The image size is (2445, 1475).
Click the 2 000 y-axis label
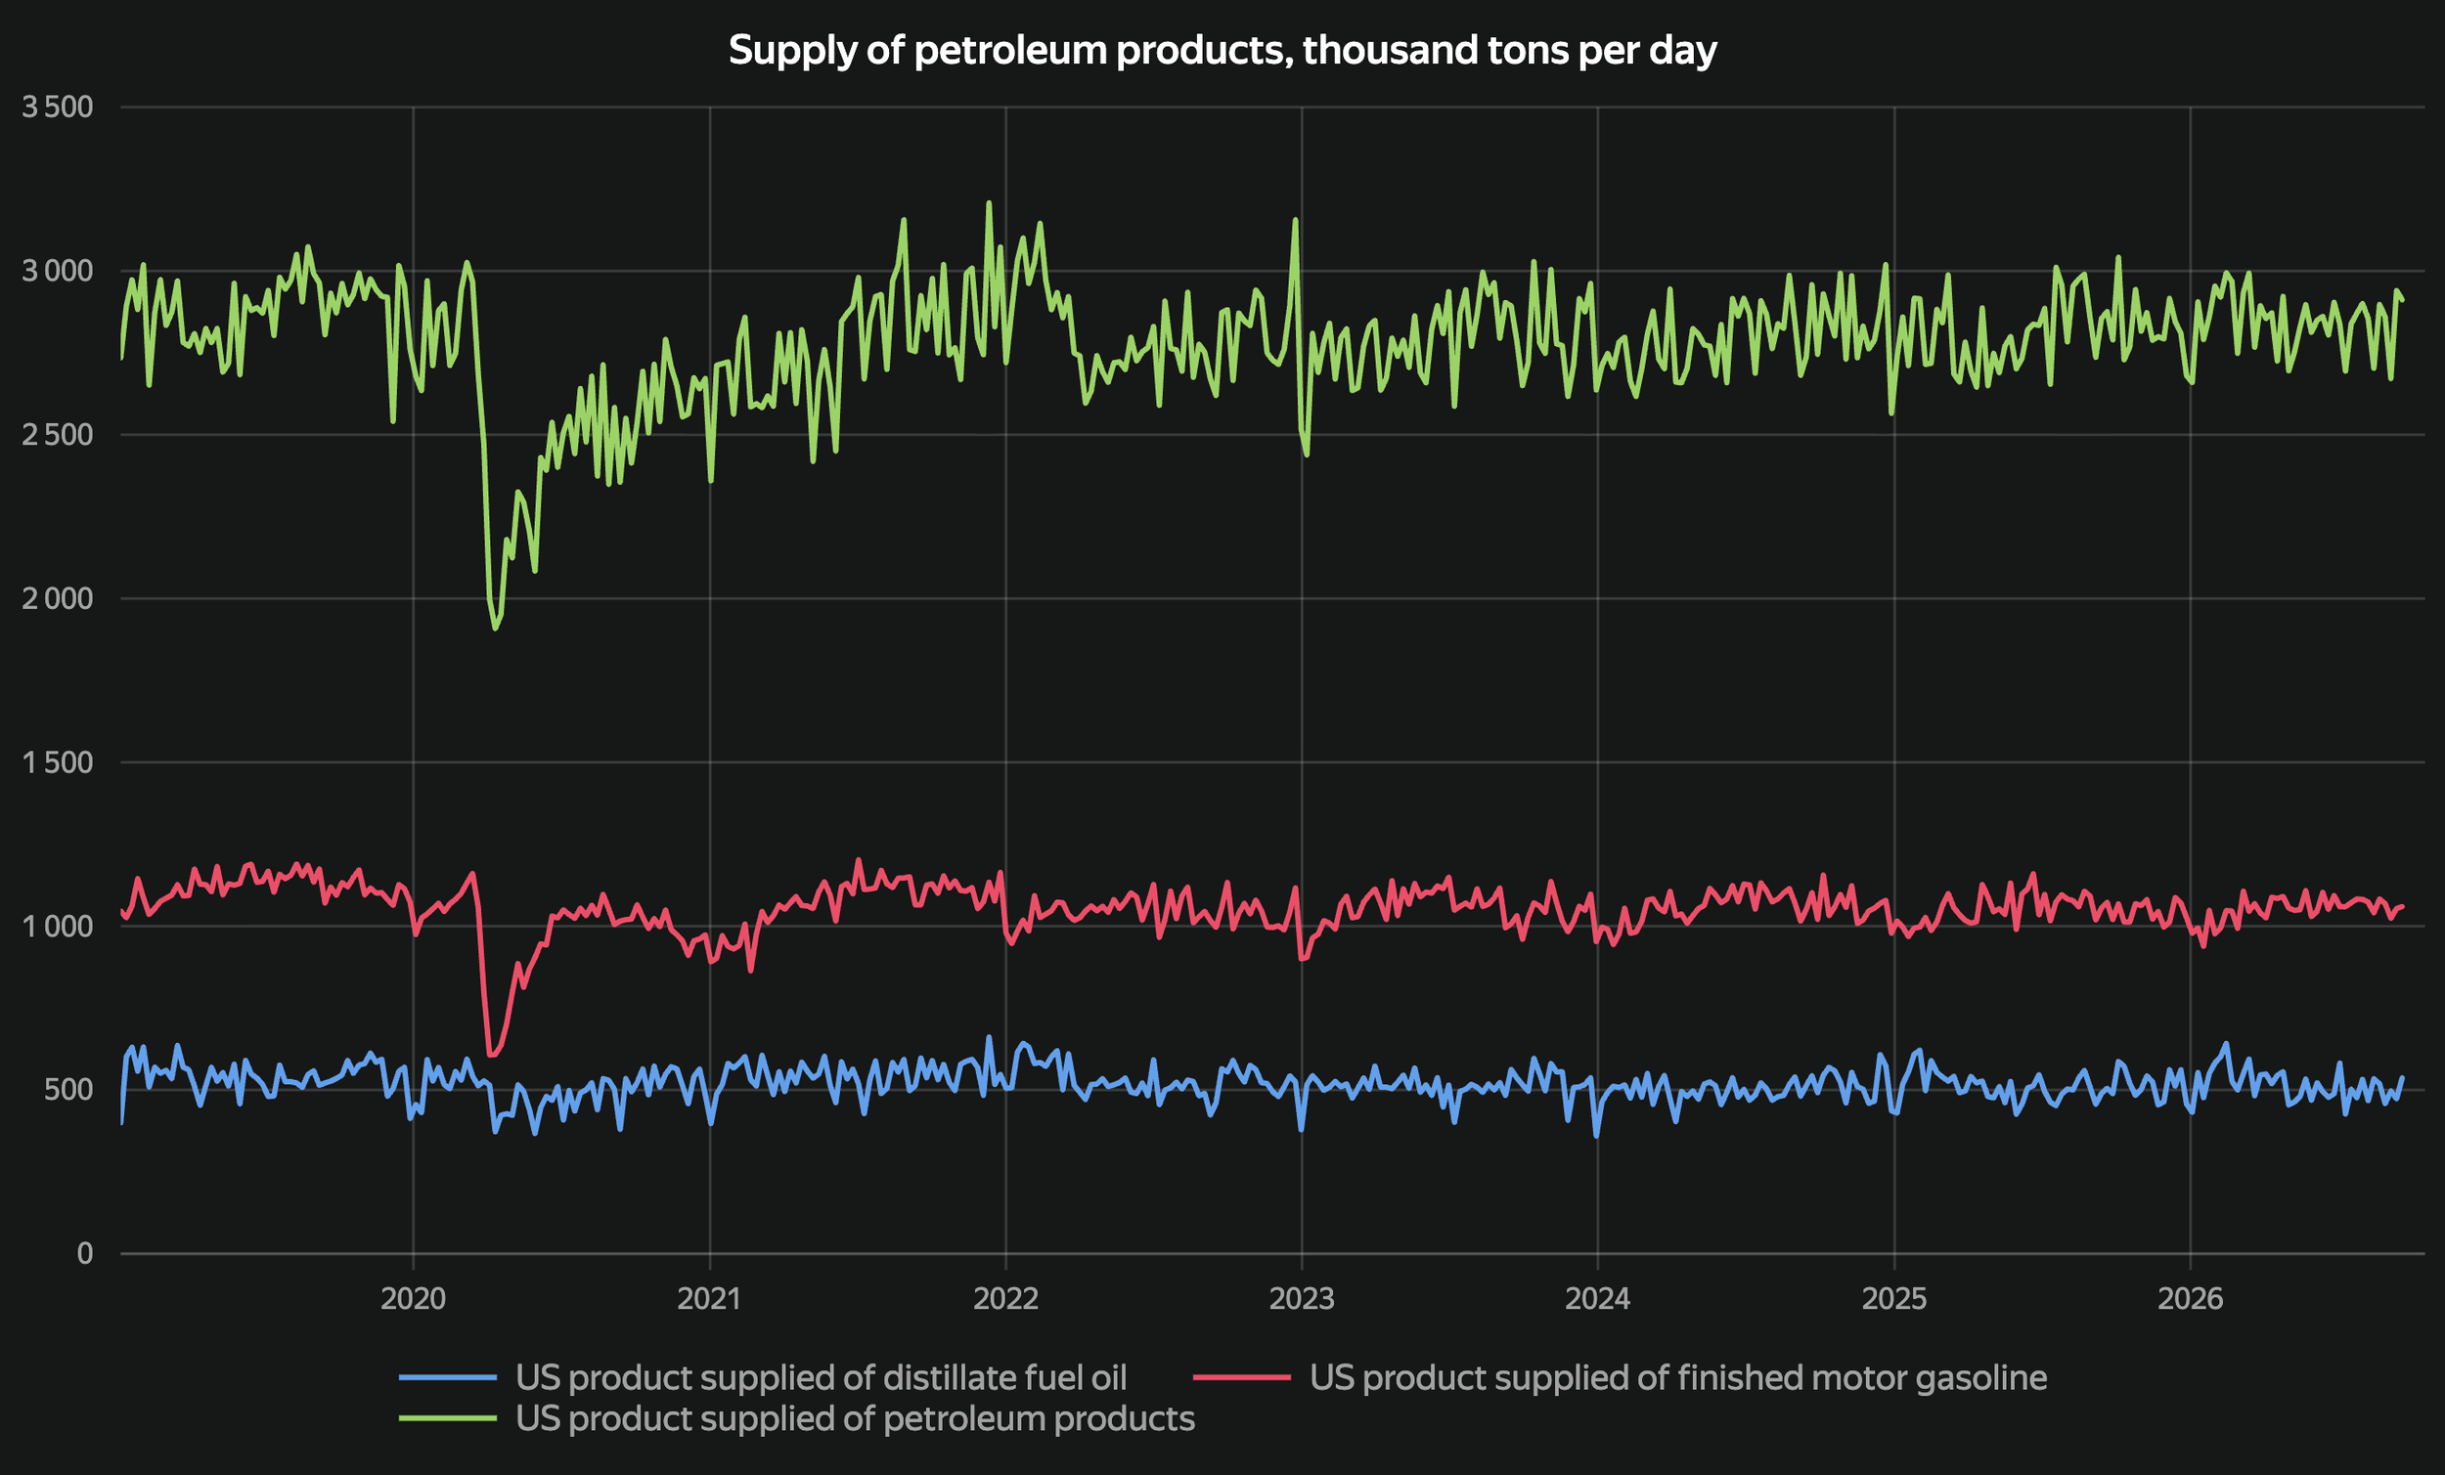coord(58,598)
